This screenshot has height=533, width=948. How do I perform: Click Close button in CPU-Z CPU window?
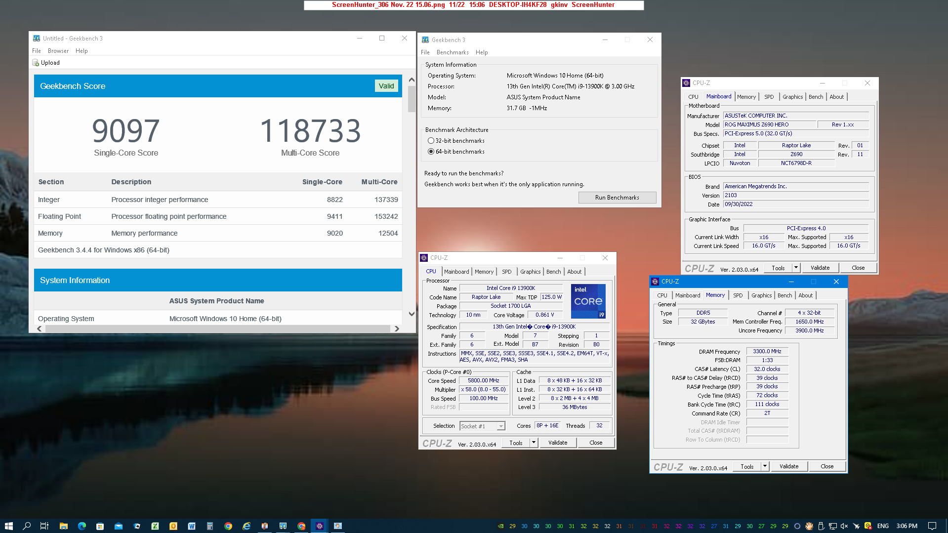pos(596,443)
